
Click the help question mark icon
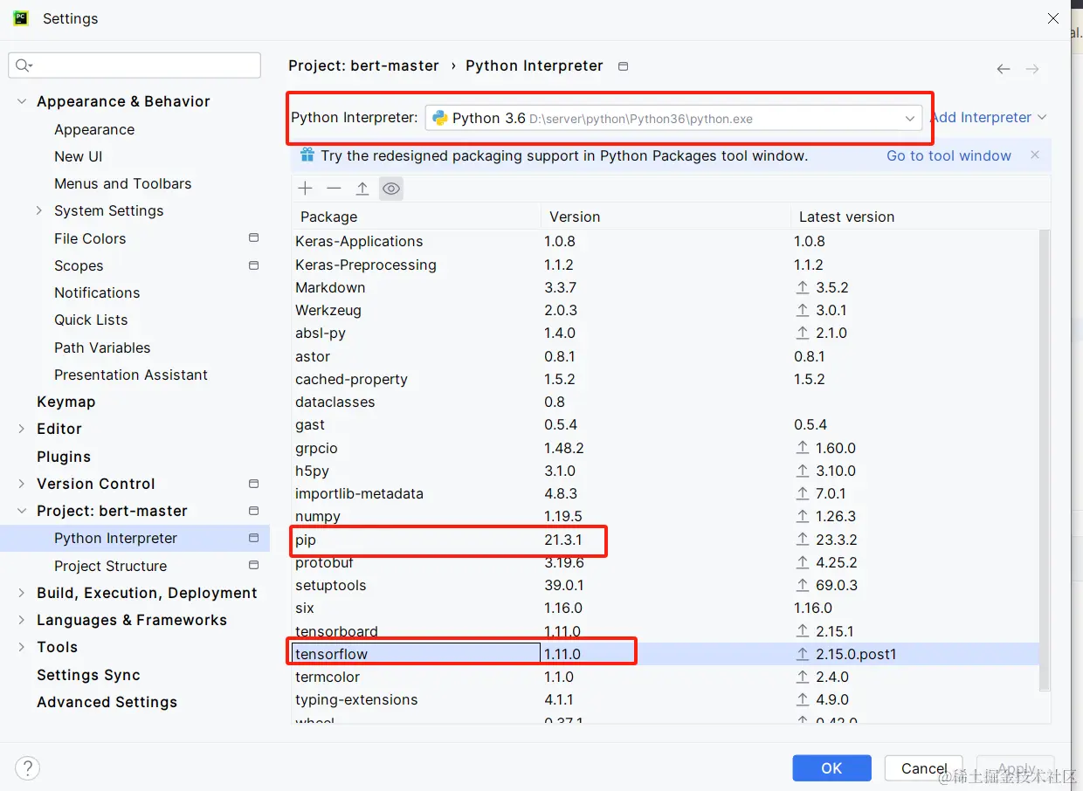pyautogui.click(x=28, y=768)
